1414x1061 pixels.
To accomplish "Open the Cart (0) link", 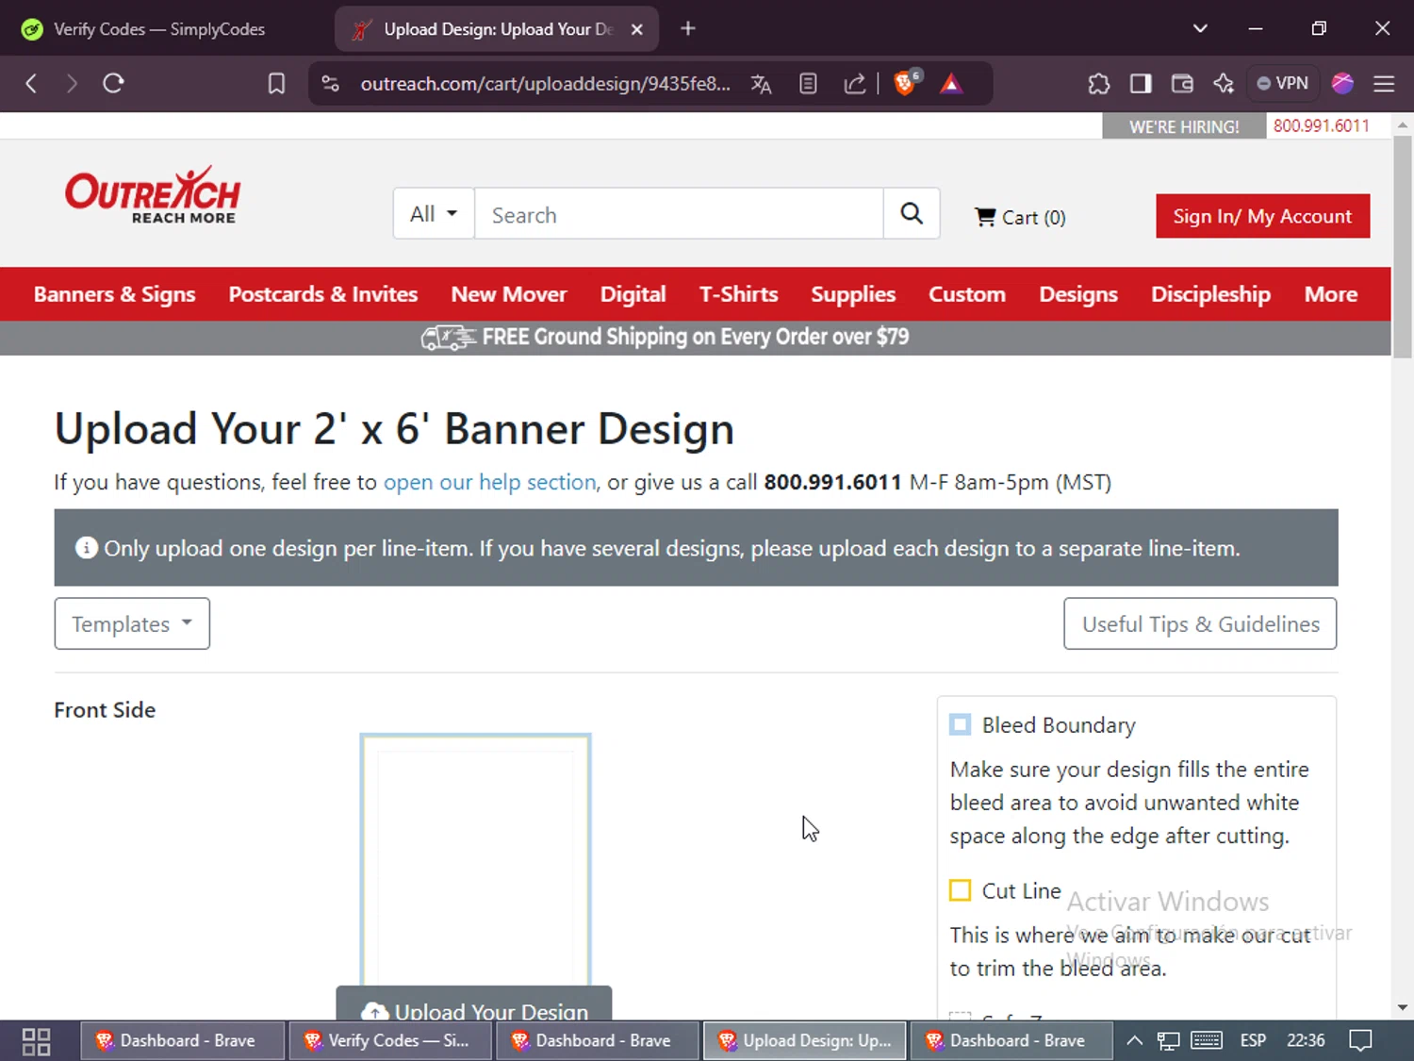I will [1020, 217].
